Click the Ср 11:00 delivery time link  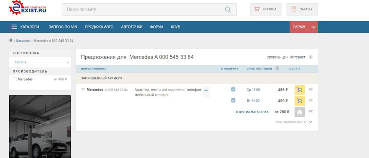(x=253, y=90)
